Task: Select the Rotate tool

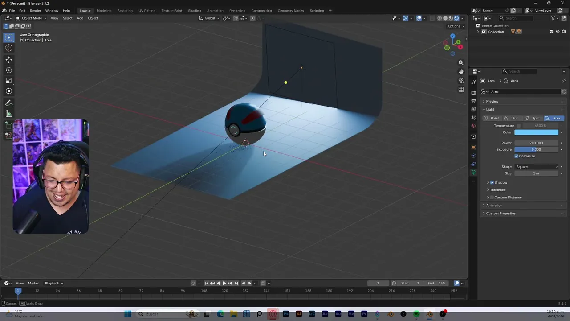Action: (9, 70)
